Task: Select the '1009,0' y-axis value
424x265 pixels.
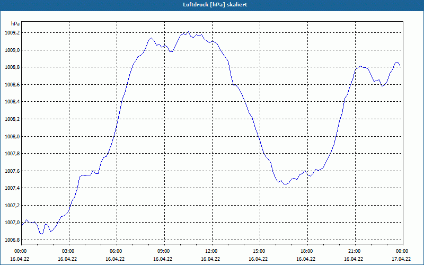Action: 12,50
